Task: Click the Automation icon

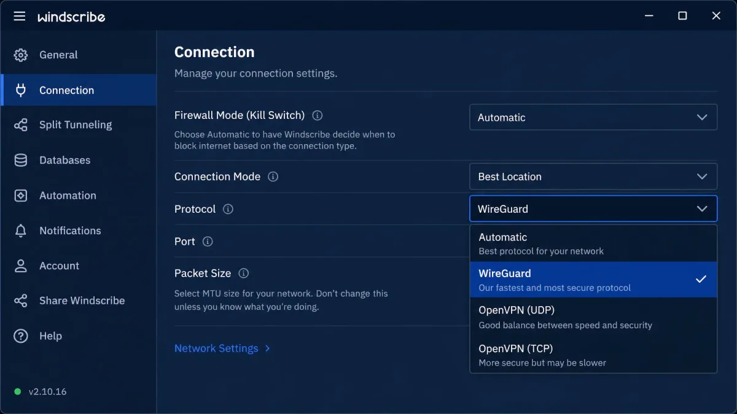Action: pyautogui.click(x=21, y=196)
